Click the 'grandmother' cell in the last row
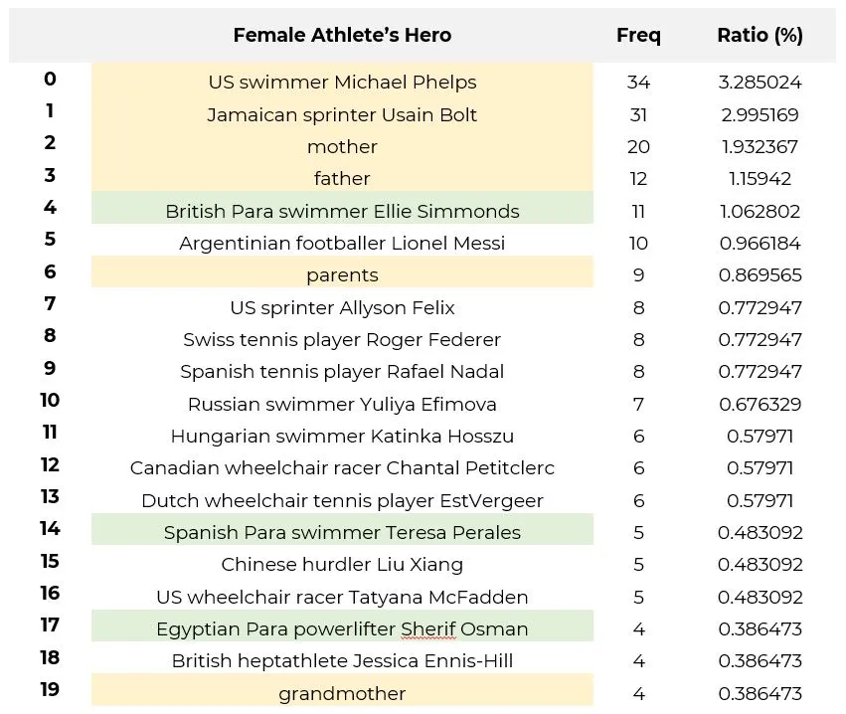The width and height of the screenshot is (846, 714). (x=342, y=693)
